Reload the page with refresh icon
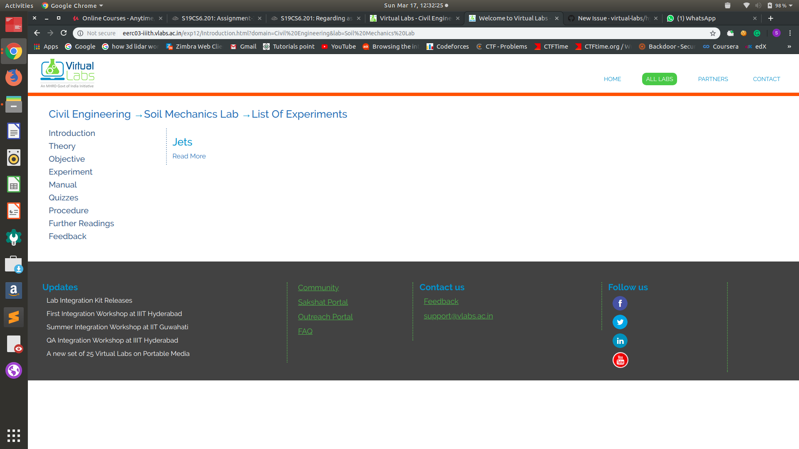Image resolution: width=799 pixels, height=449 pixels. (64, 33)
